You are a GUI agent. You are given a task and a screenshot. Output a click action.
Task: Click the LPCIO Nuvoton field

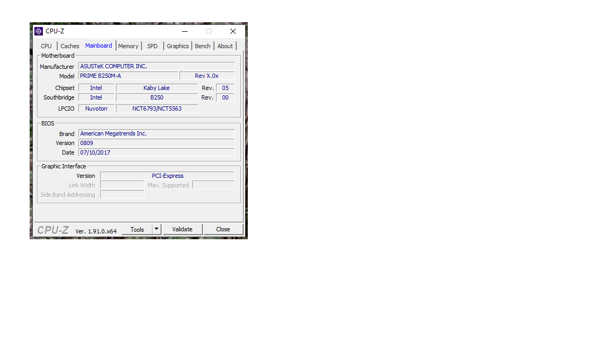click(x=96, y=109)
